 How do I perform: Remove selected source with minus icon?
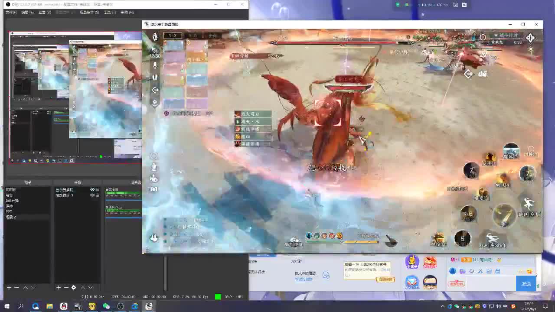pyautogui.click(x=66, y=287)
